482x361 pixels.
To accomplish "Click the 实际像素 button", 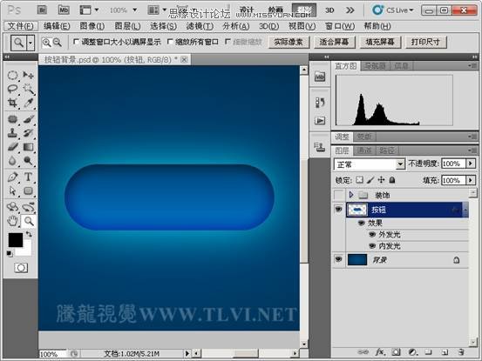I will tap(289, 42).
